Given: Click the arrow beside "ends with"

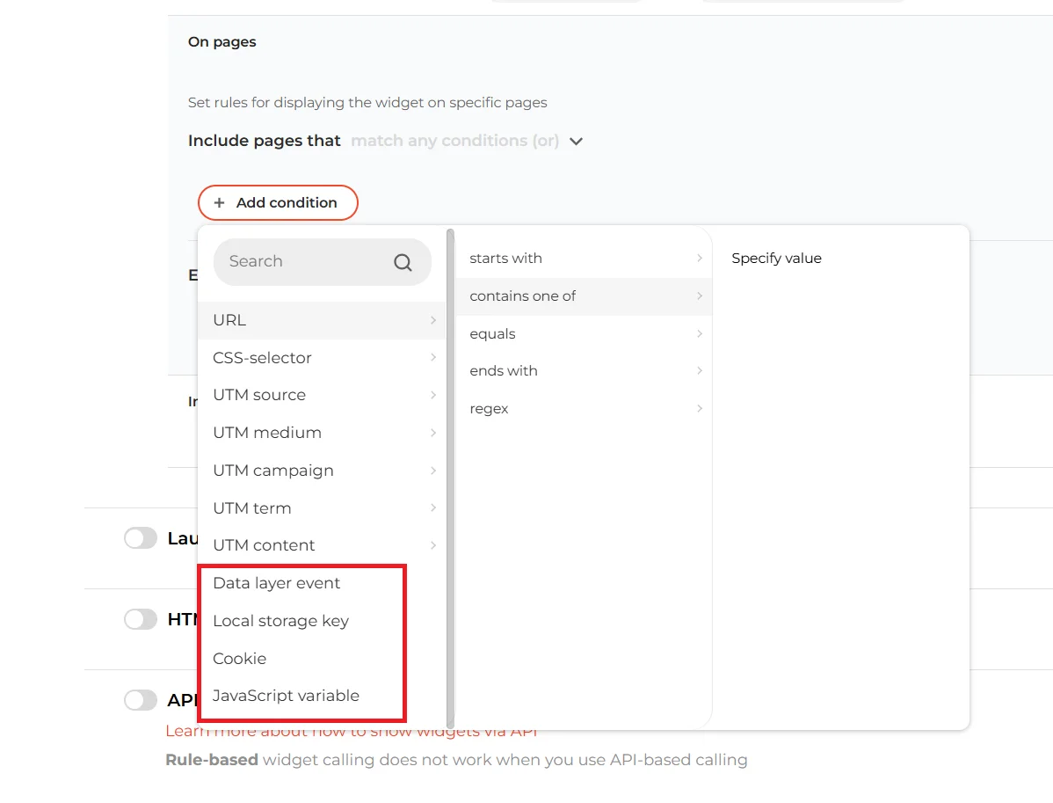Looking at the screenshot, I should pos(699,370).
